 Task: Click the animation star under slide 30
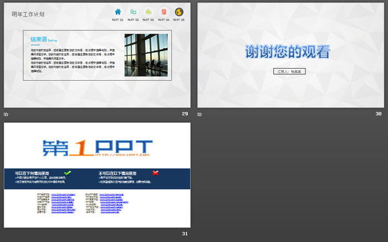click(x=200, y=114)
